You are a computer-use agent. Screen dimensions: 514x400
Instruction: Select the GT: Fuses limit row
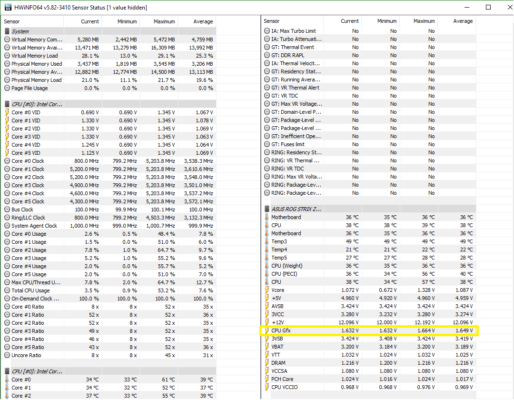(369, 144)
